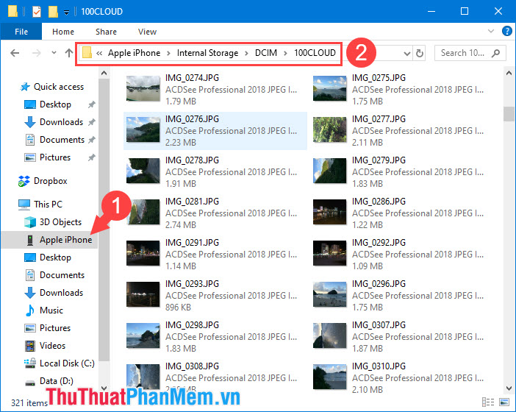Click 100CLOUD in the address path

click(315, 53)
